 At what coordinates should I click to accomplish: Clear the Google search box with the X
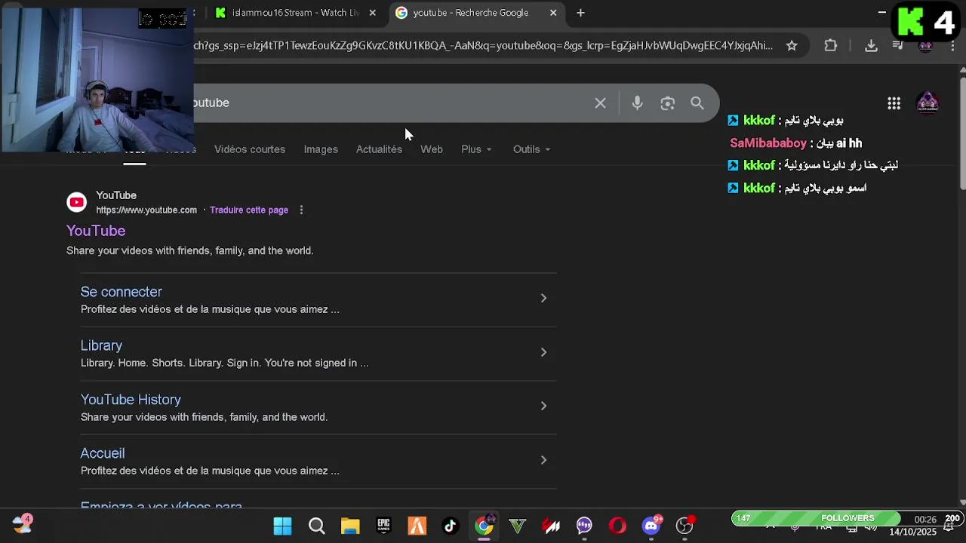click(600, 103)
